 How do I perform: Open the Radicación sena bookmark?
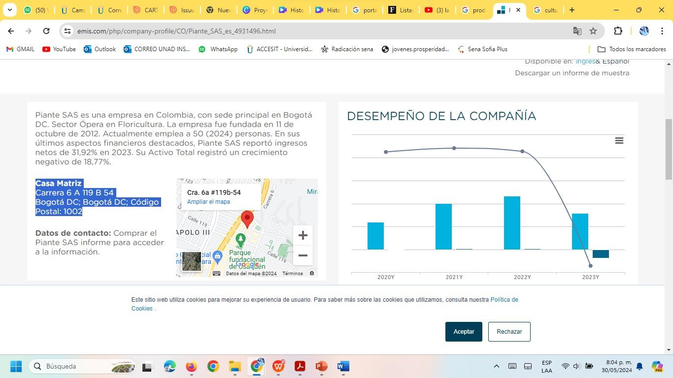(x=347, y=49)
